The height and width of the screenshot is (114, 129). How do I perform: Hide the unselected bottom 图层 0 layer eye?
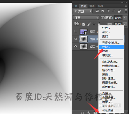76,46
